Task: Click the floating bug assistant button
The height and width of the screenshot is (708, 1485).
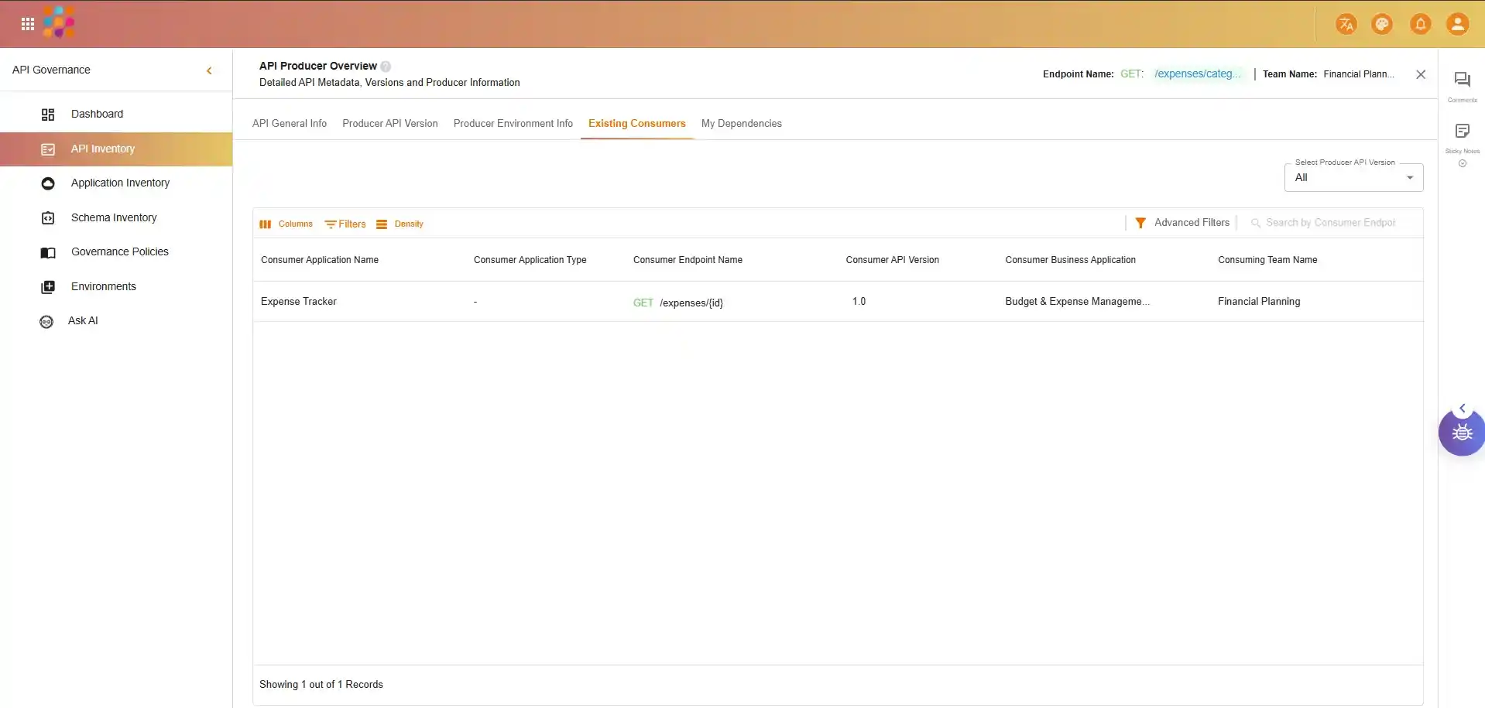Action: [x=1462, y=433]
